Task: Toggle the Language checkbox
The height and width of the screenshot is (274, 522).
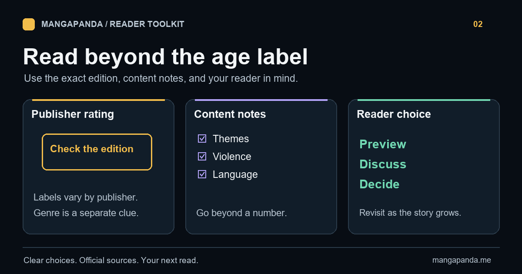Action: point(202,174)
